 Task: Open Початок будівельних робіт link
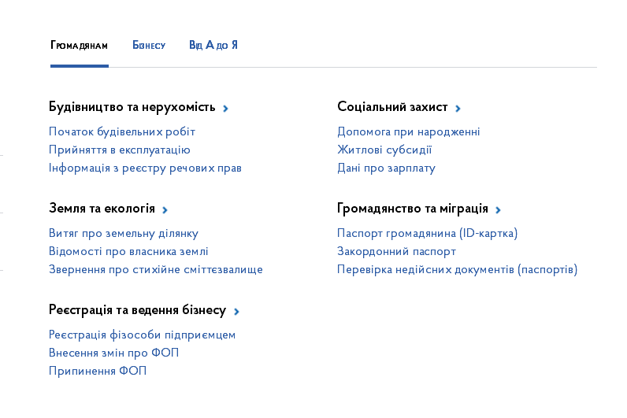coord(122,131)
